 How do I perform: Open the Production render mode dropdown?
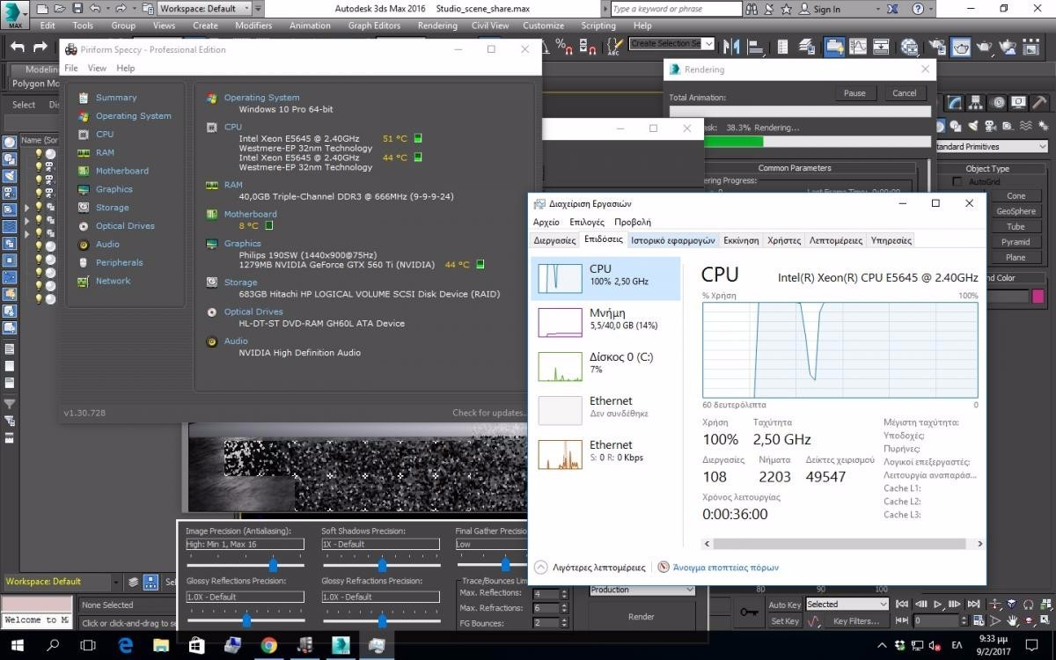click(642, 590)
